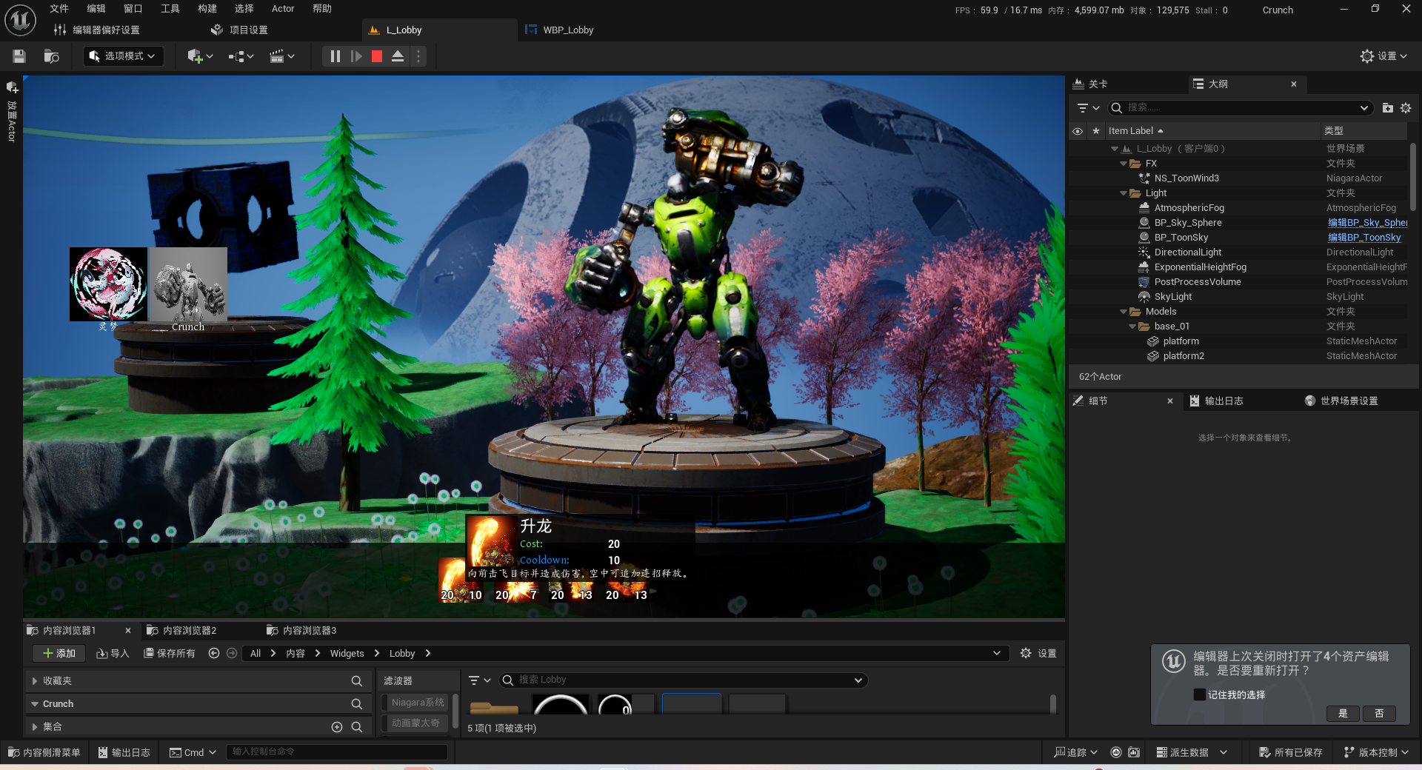The image size is (1422, 770).
Task: Add a new collection with plus icon
Action: click(337, 727)
